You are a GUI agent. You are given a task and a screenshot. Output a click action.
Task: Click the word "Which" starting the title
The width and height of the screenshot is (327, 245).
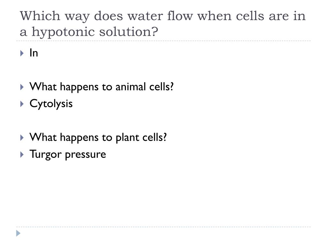pyautogui.click(x=40, y=16)
